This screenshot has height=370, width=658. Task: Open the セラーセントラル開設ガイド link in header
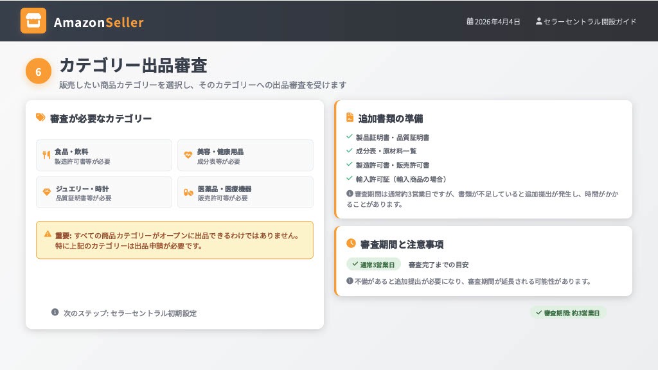coord(590,21)
